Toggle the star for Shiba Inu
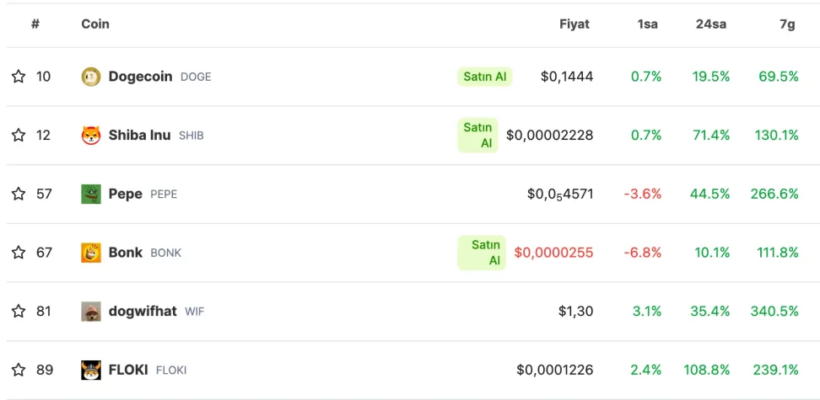The image size is (820, 400). (x=19, y=136)
